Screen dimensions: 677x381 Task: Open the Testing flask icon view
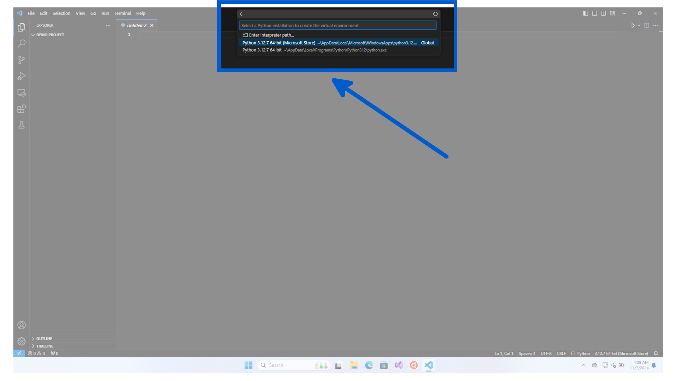coord(22,125)
